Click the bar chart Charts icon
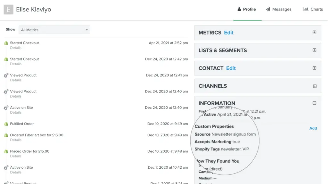Image resolution: width=328 pixels, height=184 pixels. (306, 9)
